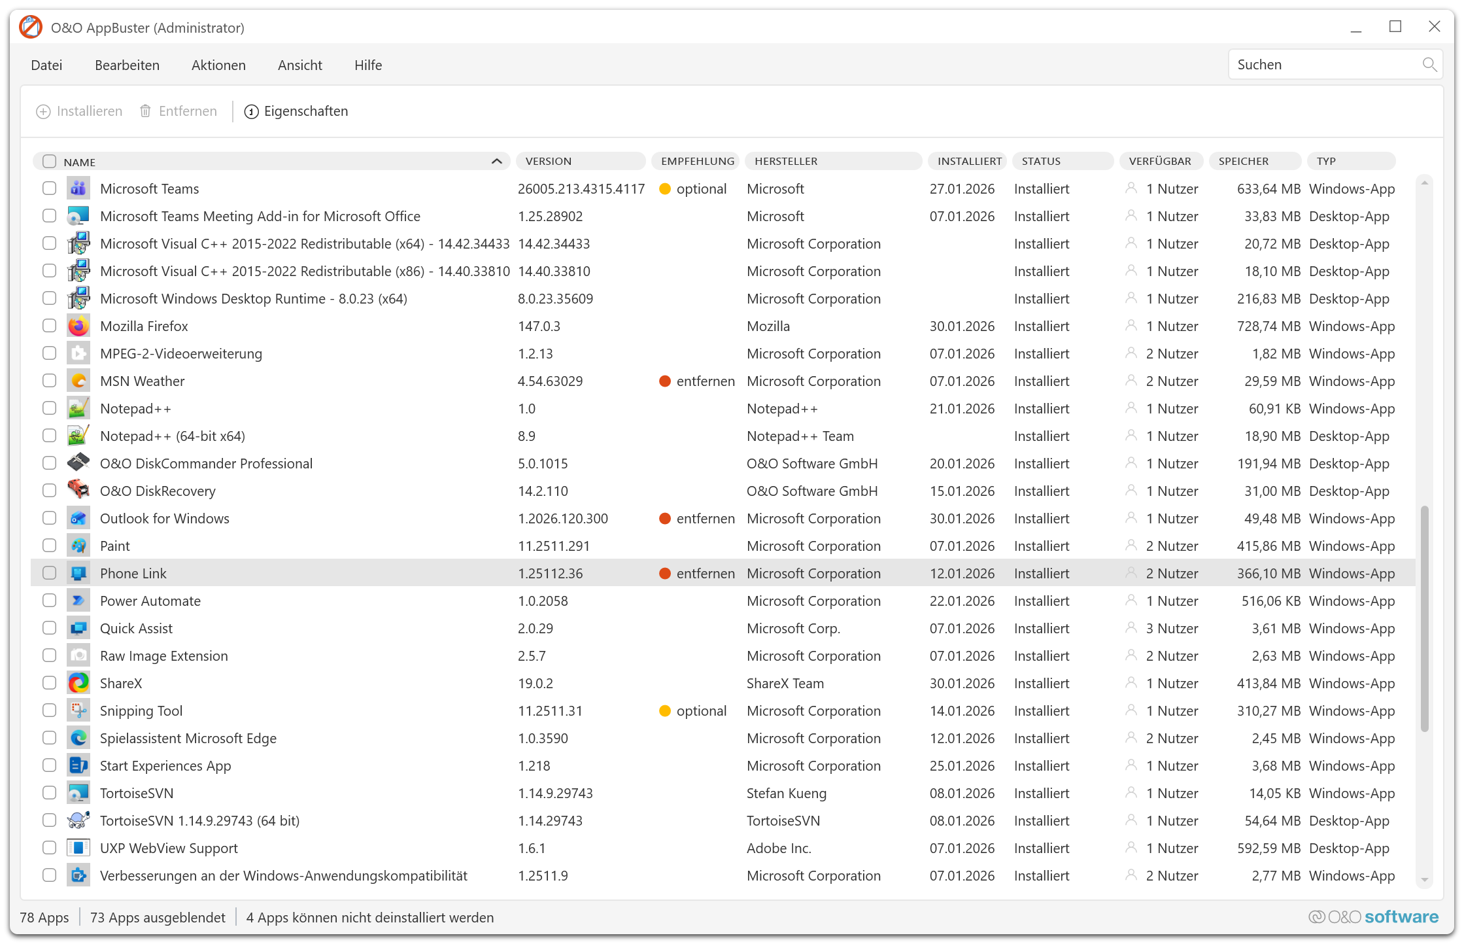Screen dimensions: 1464x944
Task: Toggle the select-all checkbox in NAME header
Action: pyautogui.click(x=50, y=162)
